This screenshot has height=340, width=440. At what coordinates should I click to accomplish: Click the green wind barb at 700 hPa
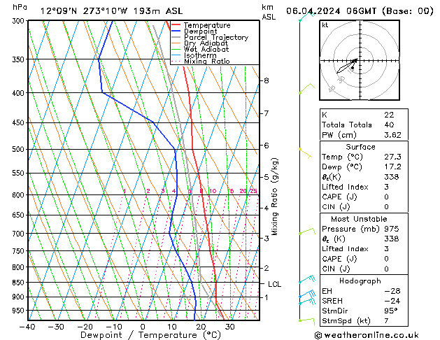[307, 232]
